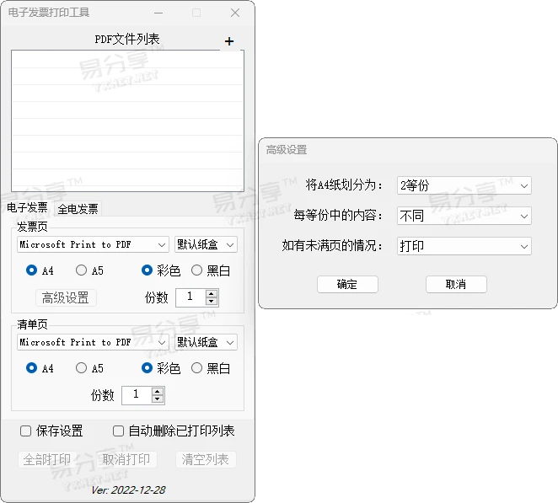Screen dimensions: 558x503
Task: Decrease 发票页 份数 with down arrow
Action: pyautogui.click(x=212, y=302)
